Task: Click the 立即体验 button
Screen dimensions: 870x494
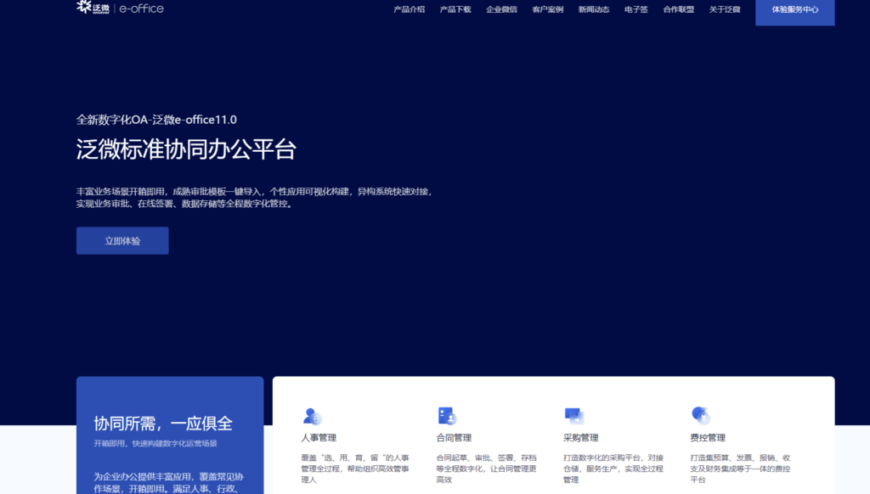Action: point(122,240)
